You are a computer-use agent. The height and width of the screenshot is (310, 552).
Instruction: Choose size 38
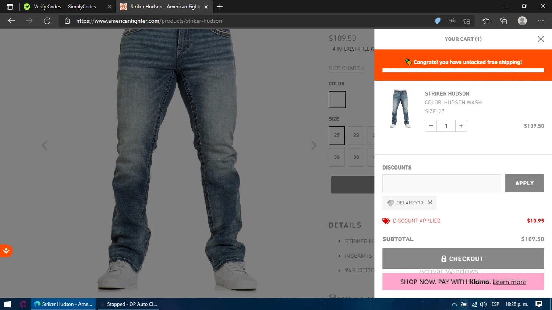[356, 157]
